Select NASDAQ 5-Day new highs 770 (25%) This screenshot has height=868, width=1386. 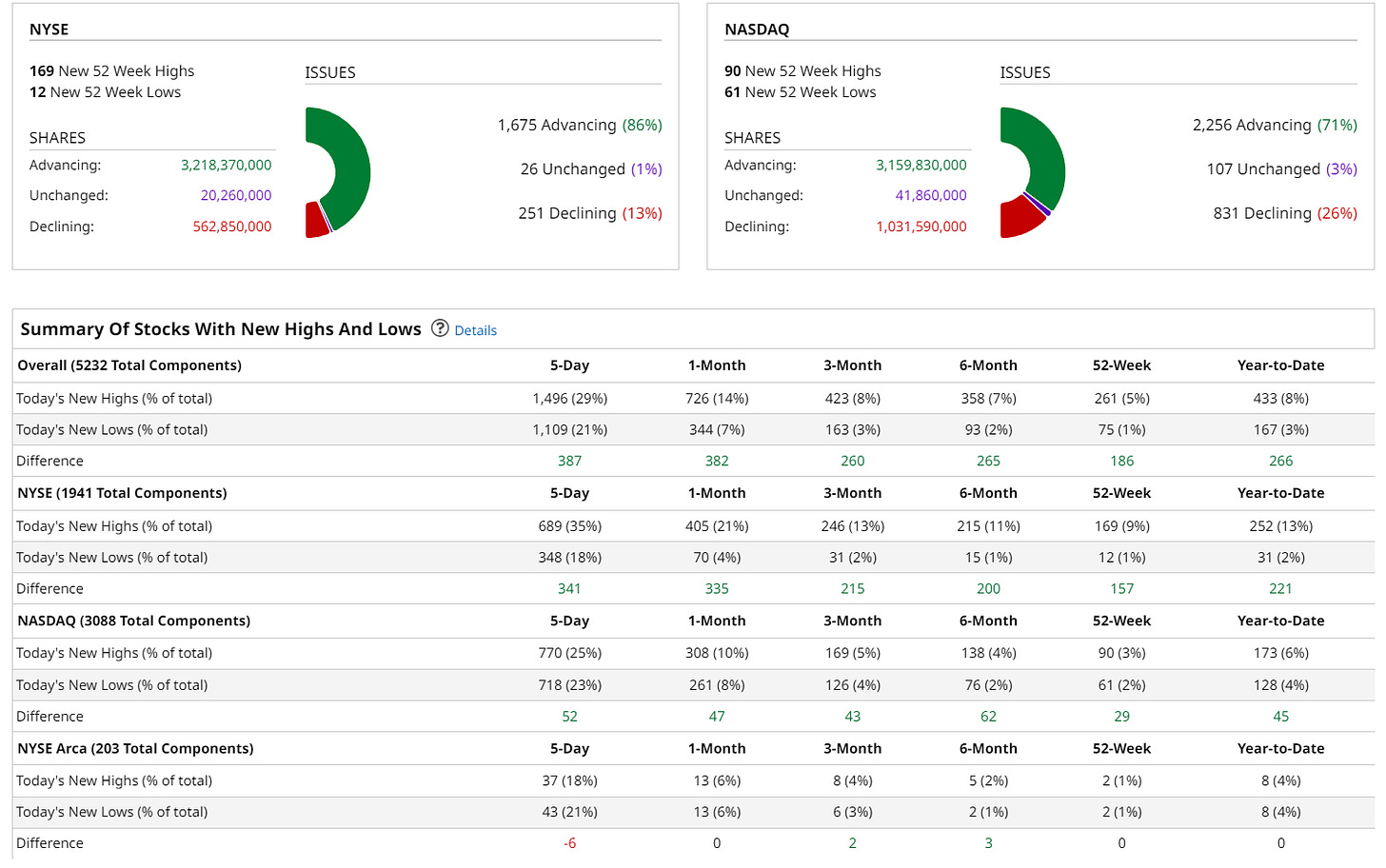[x=570, y=654]
